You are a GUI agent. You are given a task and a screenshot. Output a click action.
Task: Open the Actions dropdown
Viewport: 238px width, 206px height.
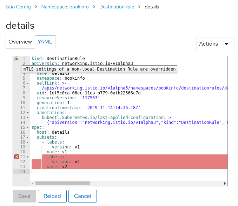coord(215,44)
